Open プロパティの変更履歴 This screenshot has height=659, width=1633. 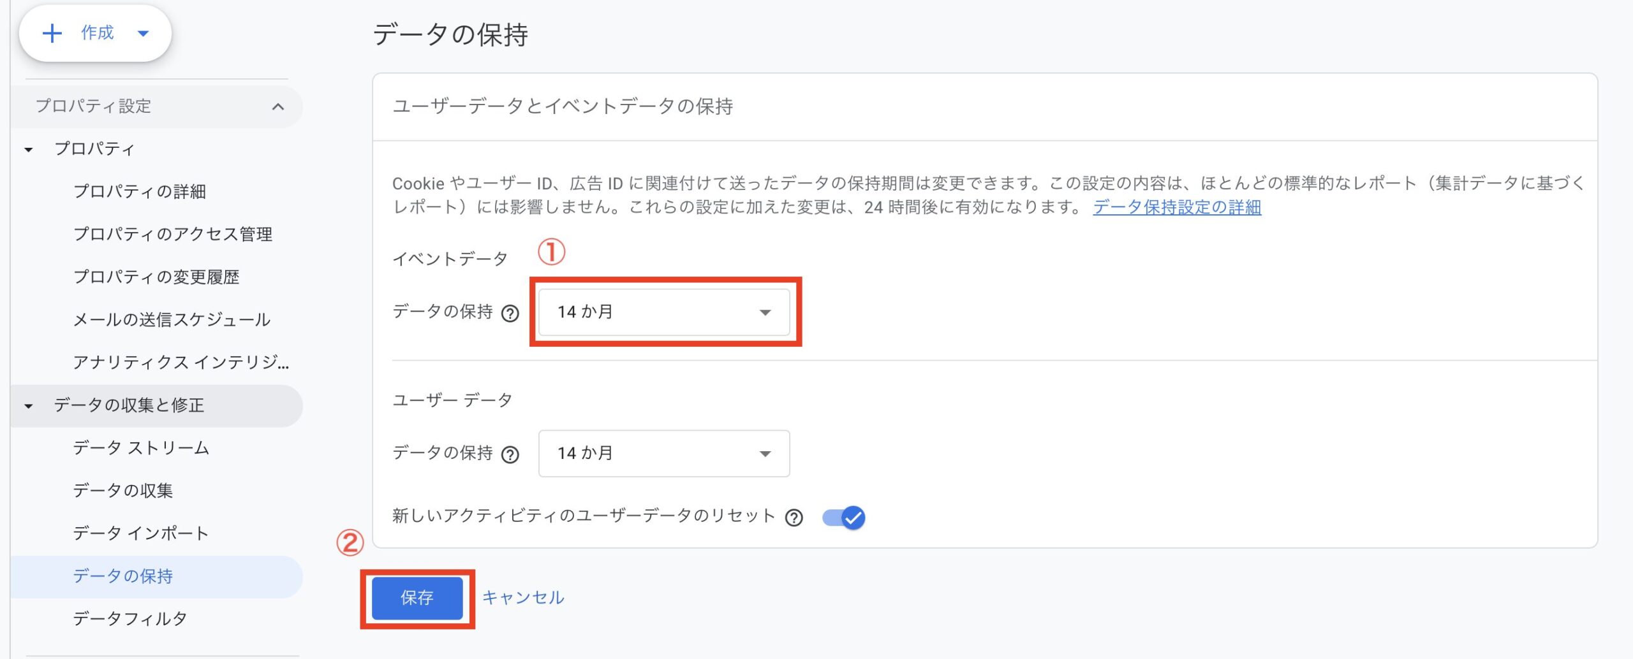pyautogui.click(x=156, y=277)
